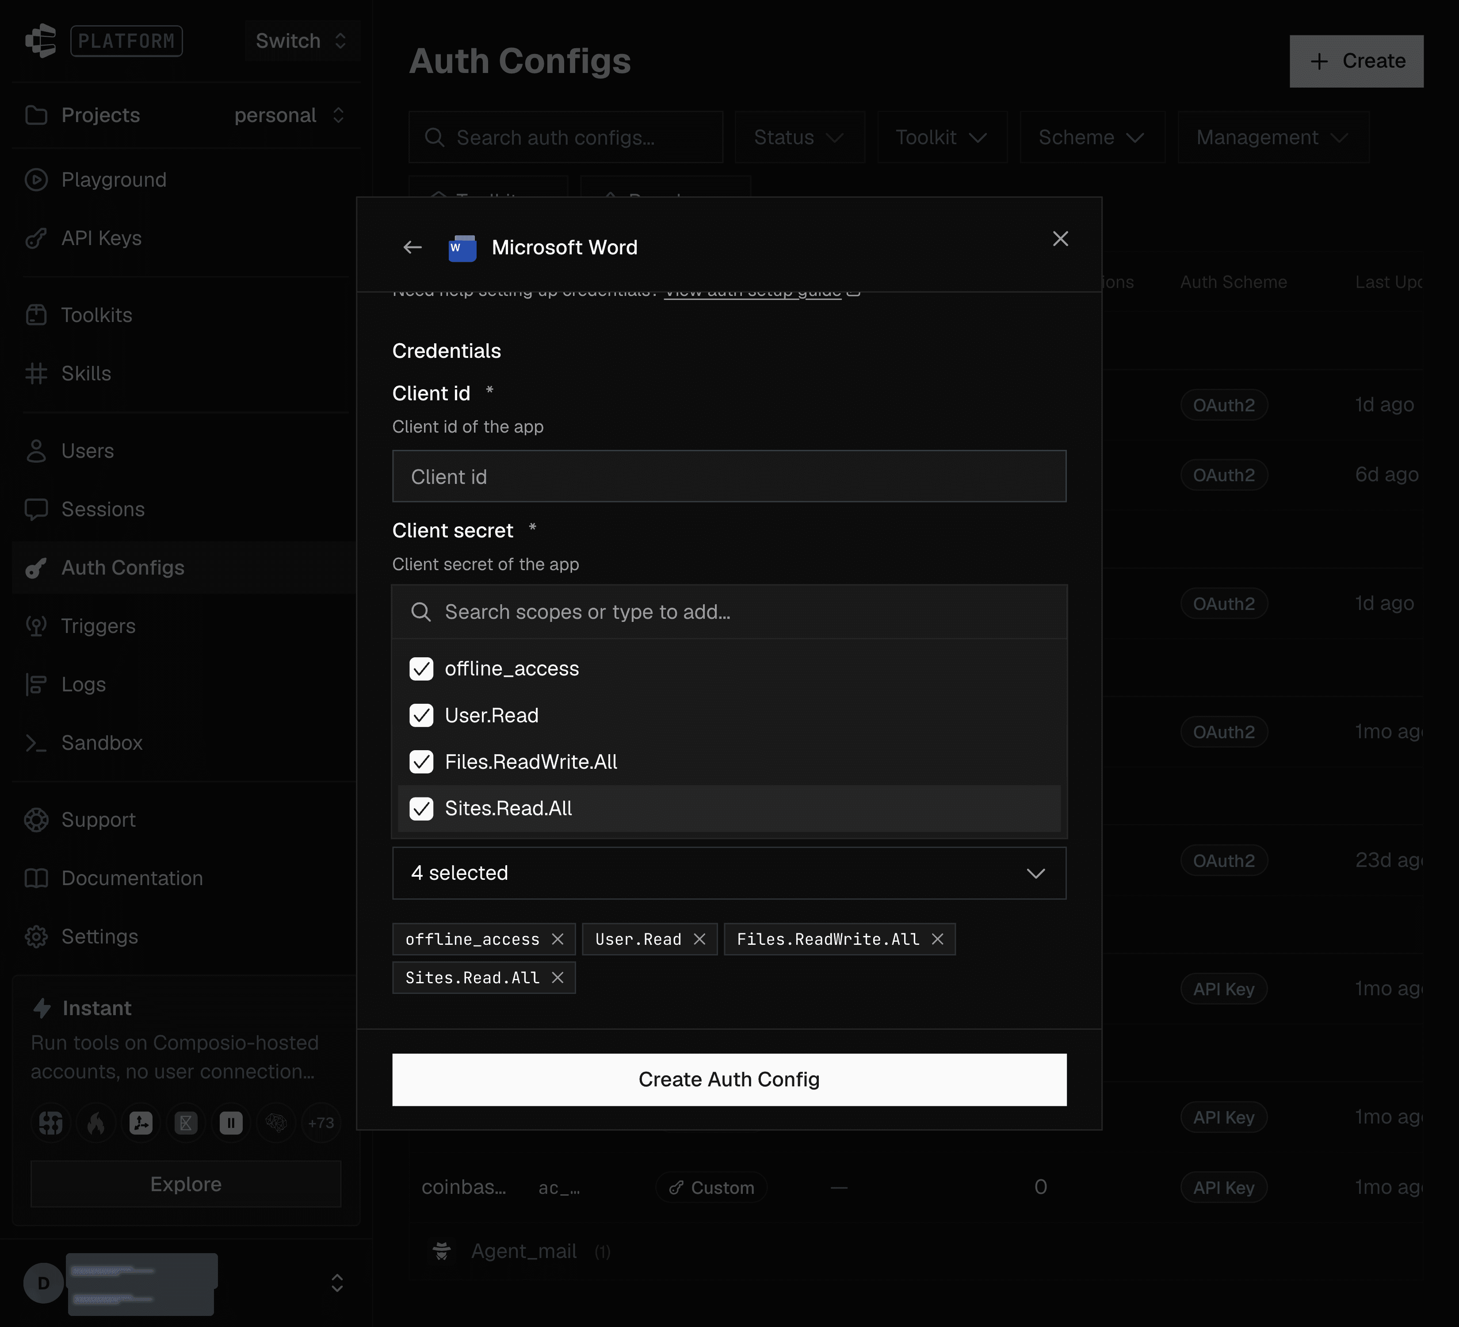
Task: Click the PLATFORM badge
Action: (126, 41)
